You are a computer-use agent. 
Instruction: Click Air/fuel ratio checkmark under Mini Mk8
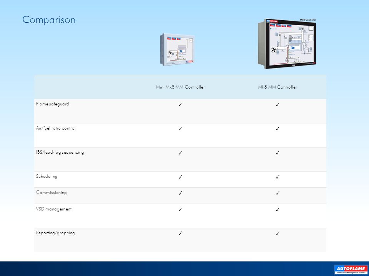point(180,129)
